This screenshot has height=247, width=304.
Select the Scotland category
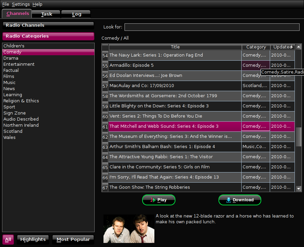pos(48,131)
